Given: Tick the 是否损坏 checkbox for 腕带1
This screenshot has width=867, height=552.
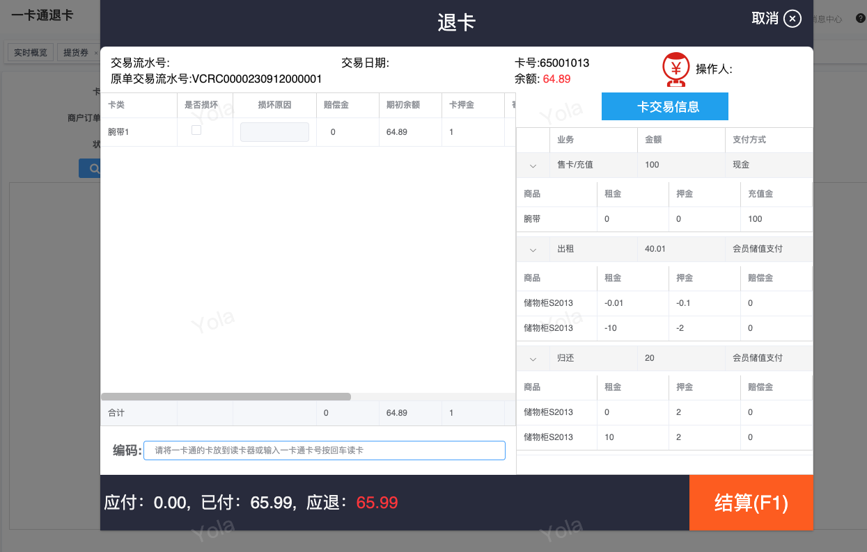Looking at the screenshot, I should tap(196, 130).
